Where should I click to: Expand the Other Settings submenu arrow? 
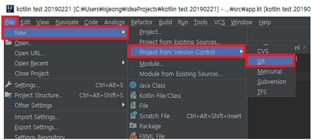123,105
